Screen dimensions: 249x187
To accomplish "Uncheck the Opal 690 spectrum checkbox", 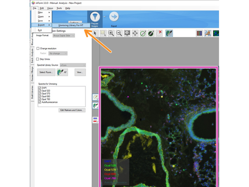I will [x=40, y=96].
